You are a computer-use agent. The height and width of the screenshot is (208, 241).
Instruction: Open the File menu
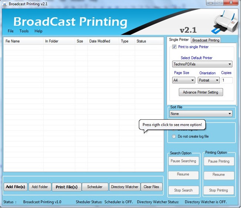coord(11,31)
